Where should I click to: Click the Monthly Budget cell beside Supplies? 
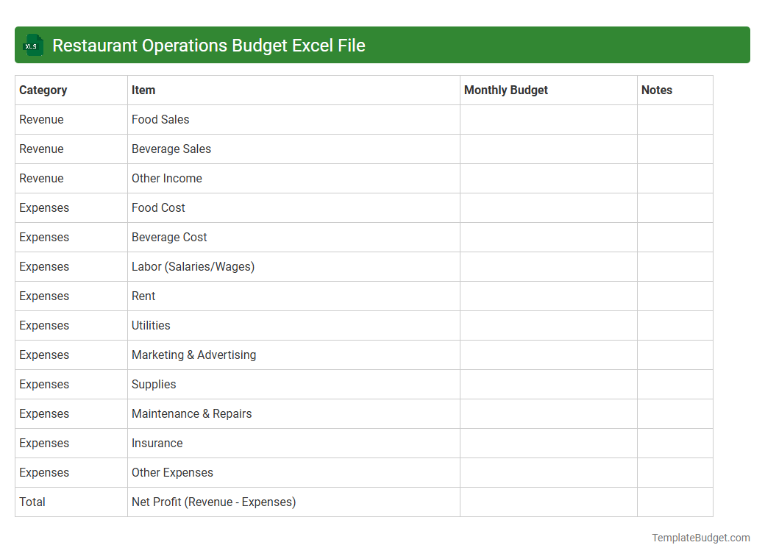coord(548,384)
